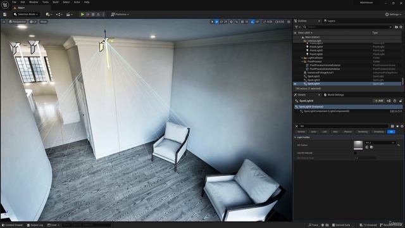Click the blueprint/add script icon in Details
Screen dimensions: 405x228
[x=389, y=101]
